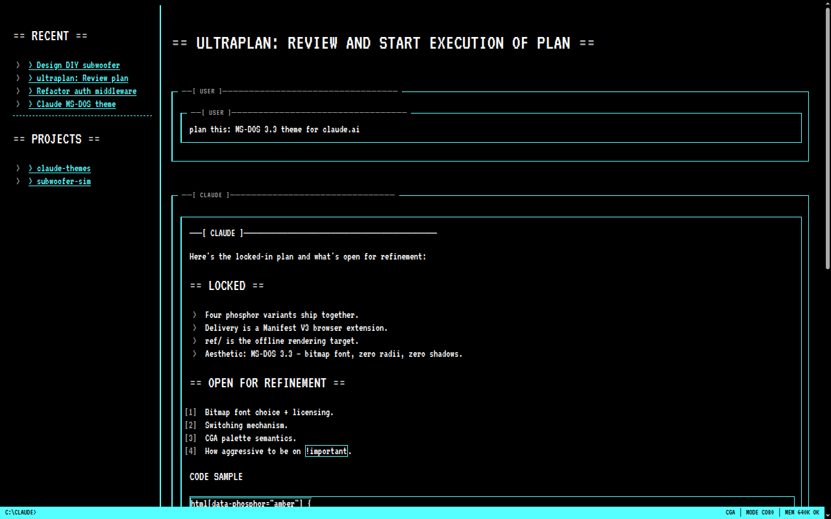Click the [1] marker for Bitmap font choice
831x519 pixels.
click(x=190, y=413)
